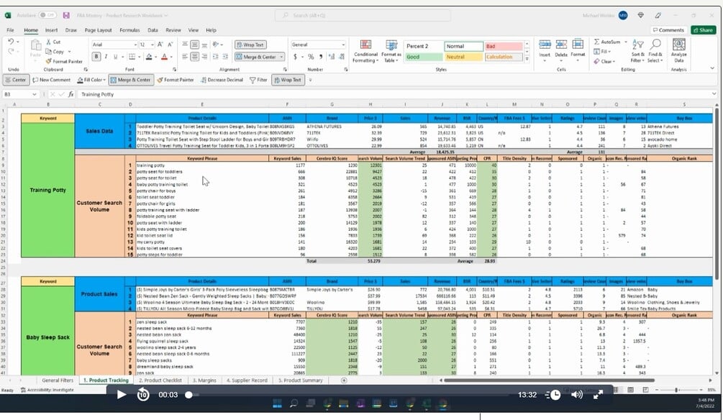Toggle Center horizontal alignment in ribbon
This screenshot has width=723, height=420.
[x=194, y=57]
